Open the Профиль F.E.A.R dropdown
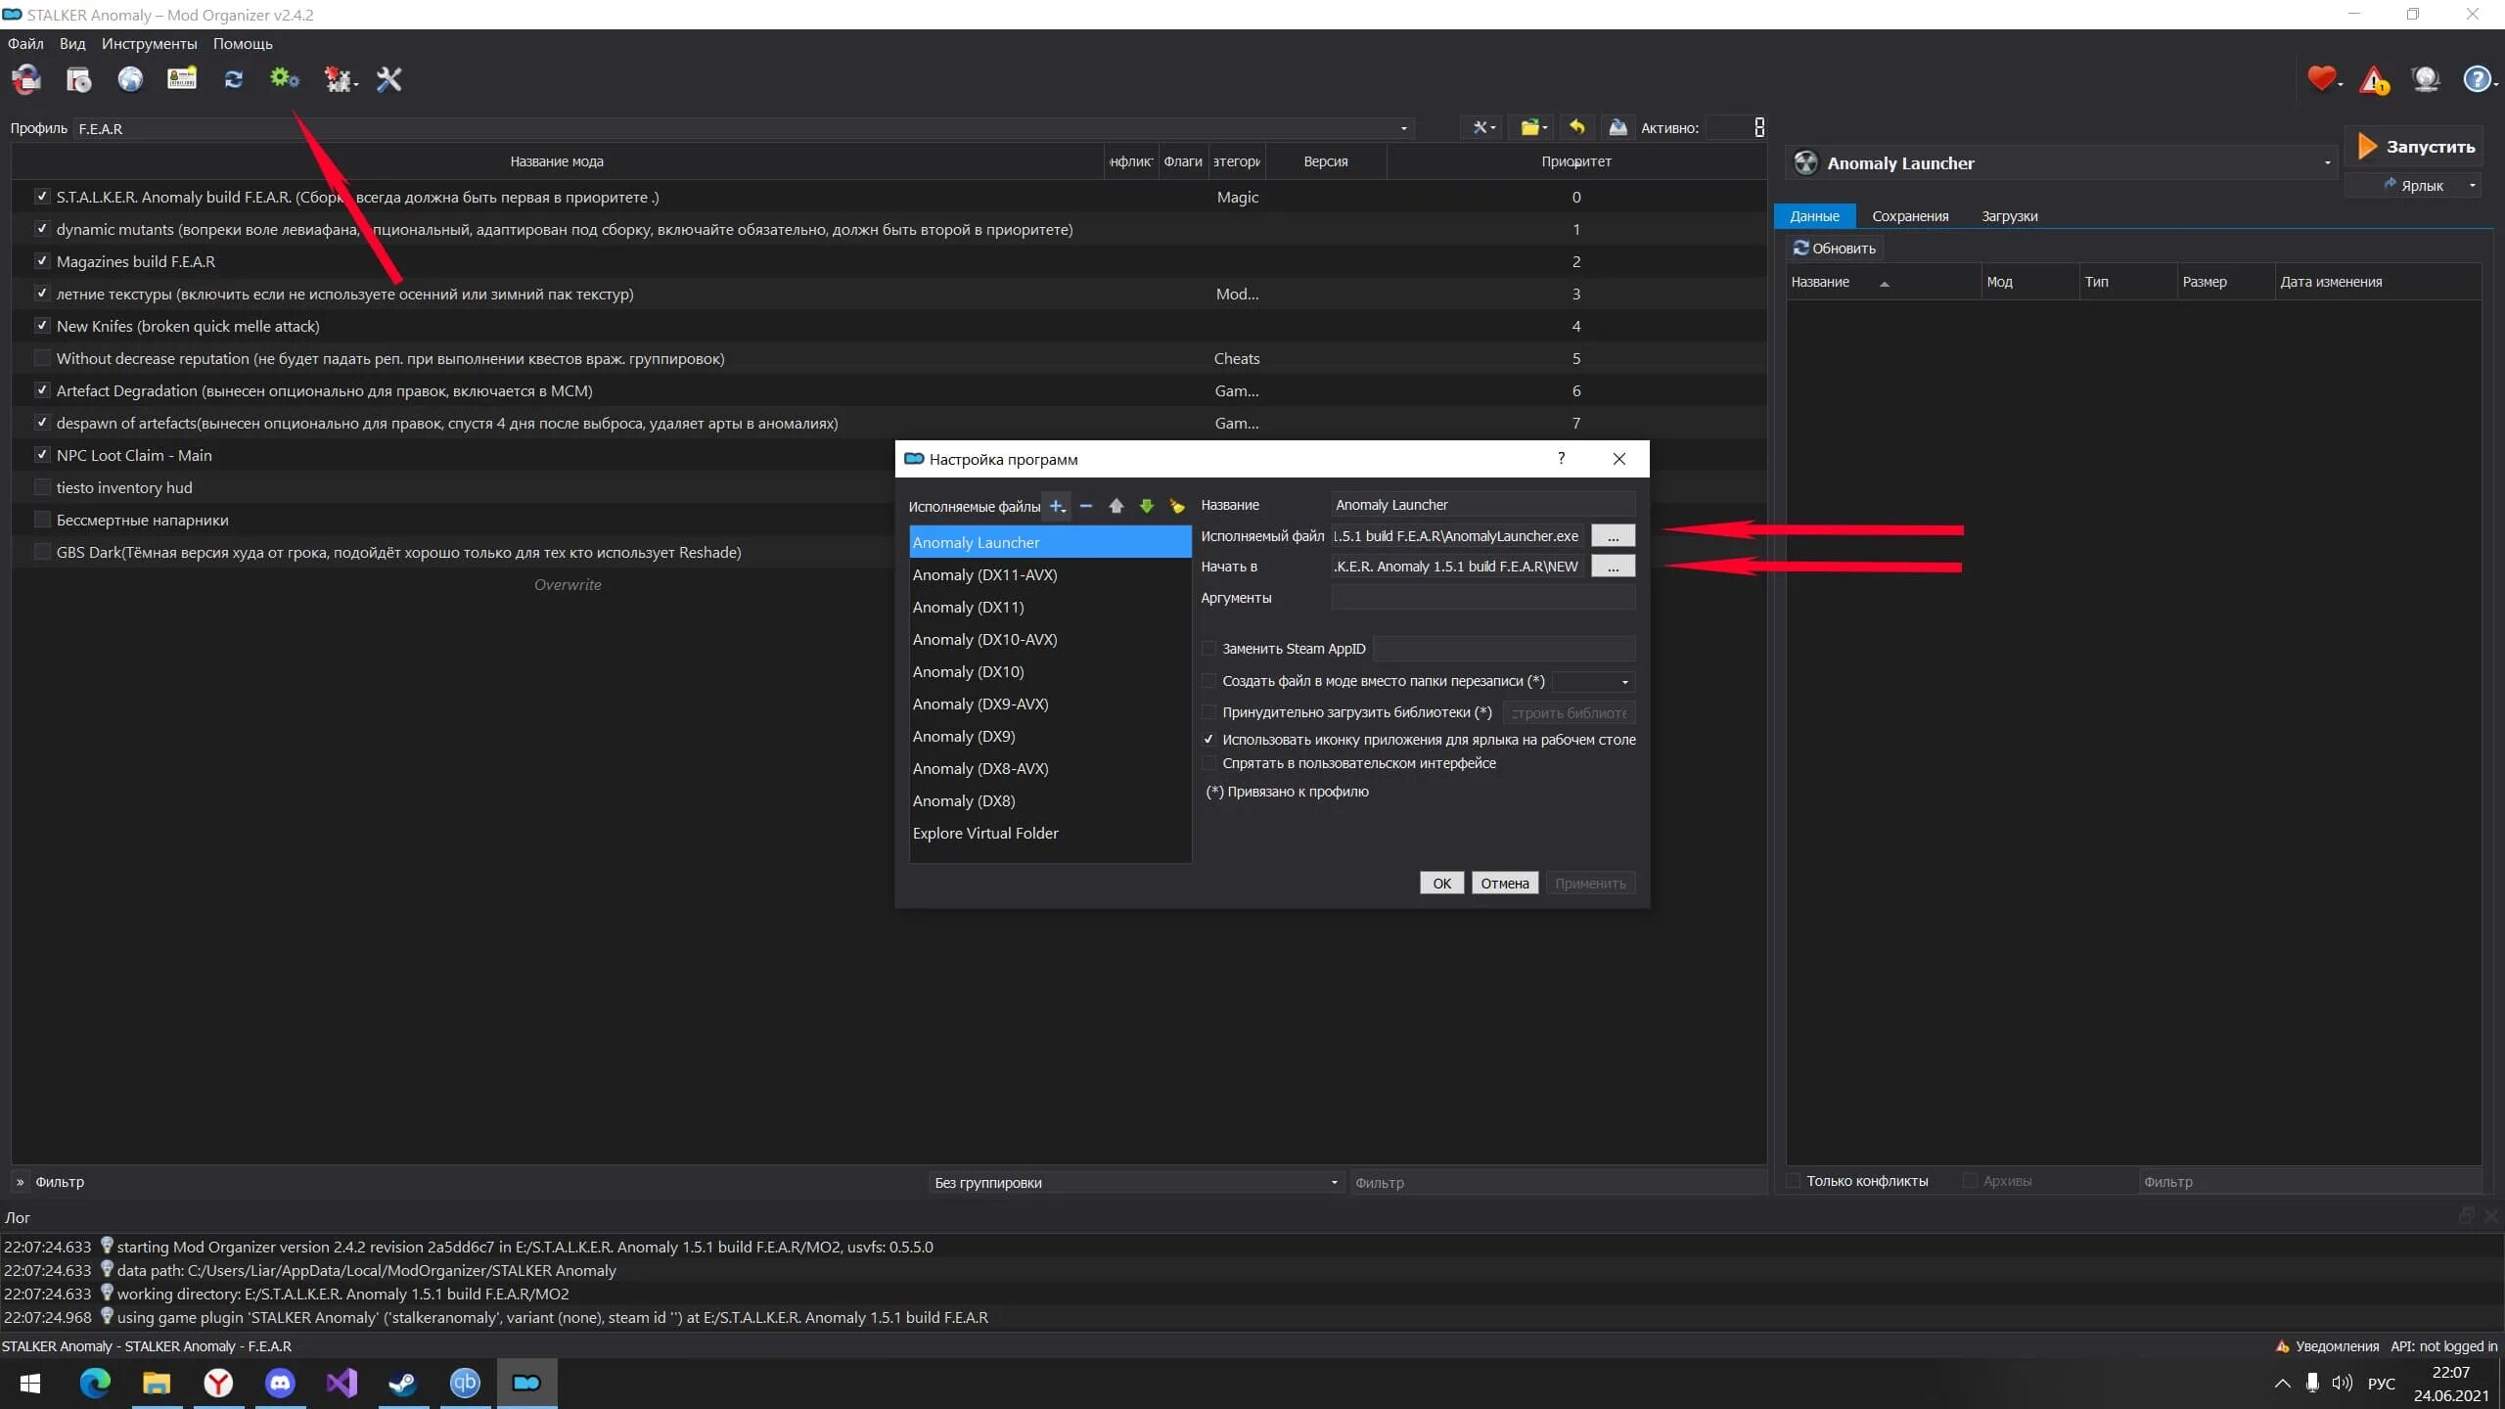This screenshot has width=2505, height=1409. tap(744, 128)
